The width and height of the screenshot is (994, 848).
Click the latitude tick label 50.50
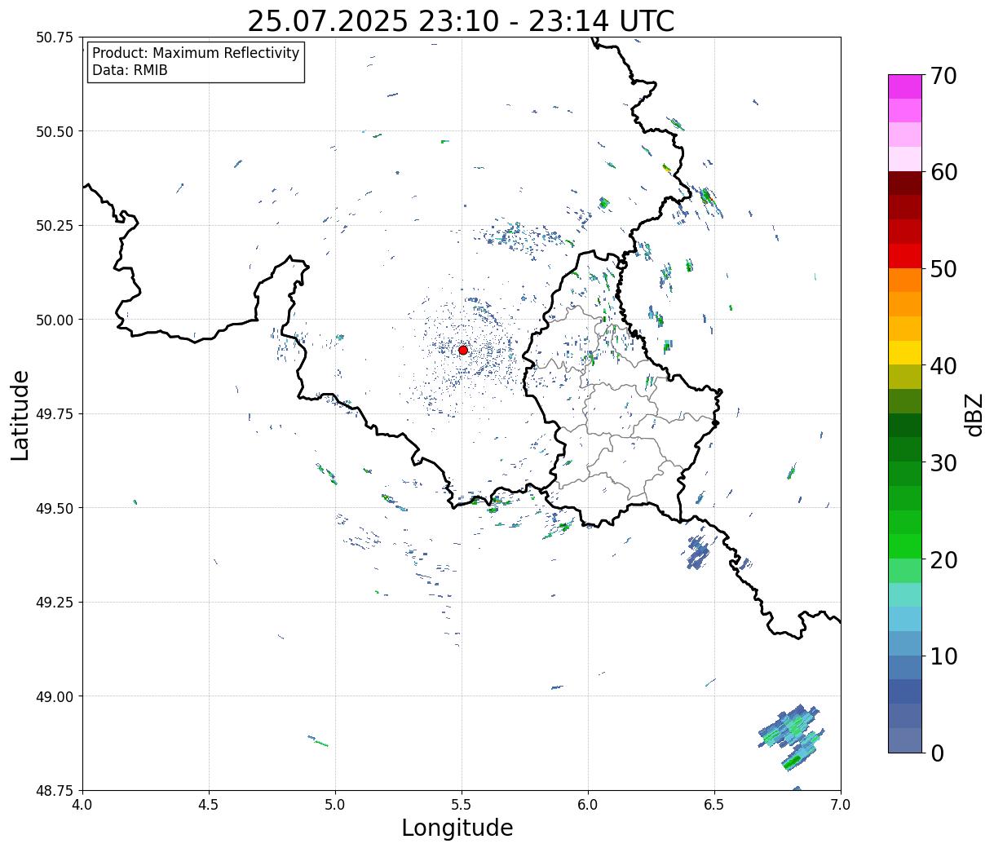pyautogui.click(x=55, y=131)
